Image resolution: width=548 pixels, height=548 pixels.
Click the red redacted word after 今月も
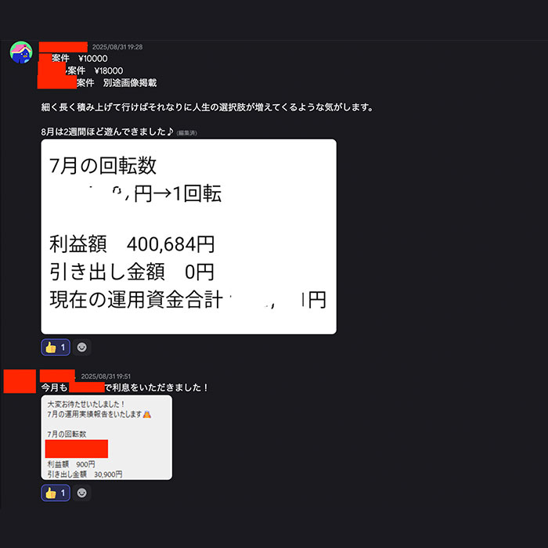point(87,388)
